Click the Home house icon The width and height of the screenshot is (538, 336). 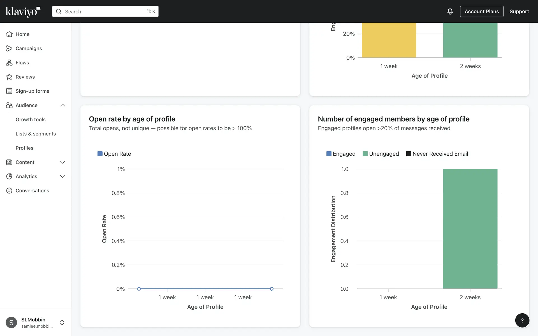[9, 34]
